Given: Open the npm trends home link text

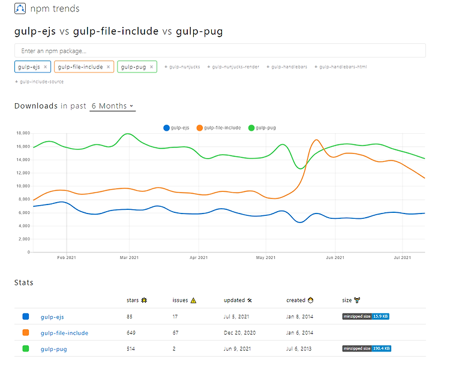Looking at the screenshot, I should (x=55, y=8).
